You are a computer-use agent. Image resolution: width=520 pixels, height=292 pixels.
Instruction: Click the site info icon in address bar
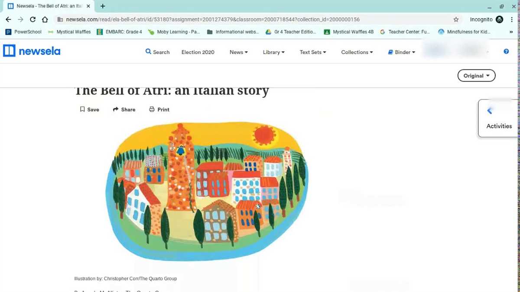click(x=60, y=19)
